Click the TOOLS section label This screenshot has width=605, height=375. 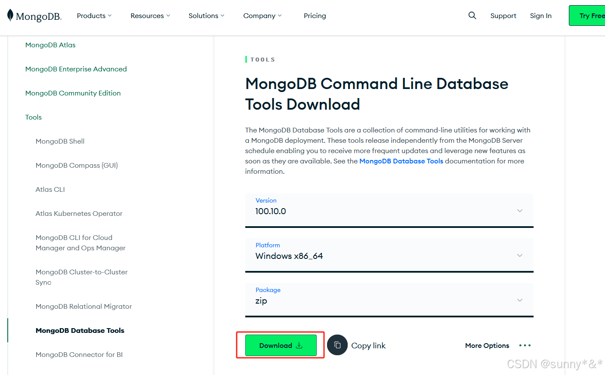click(262, 59)
